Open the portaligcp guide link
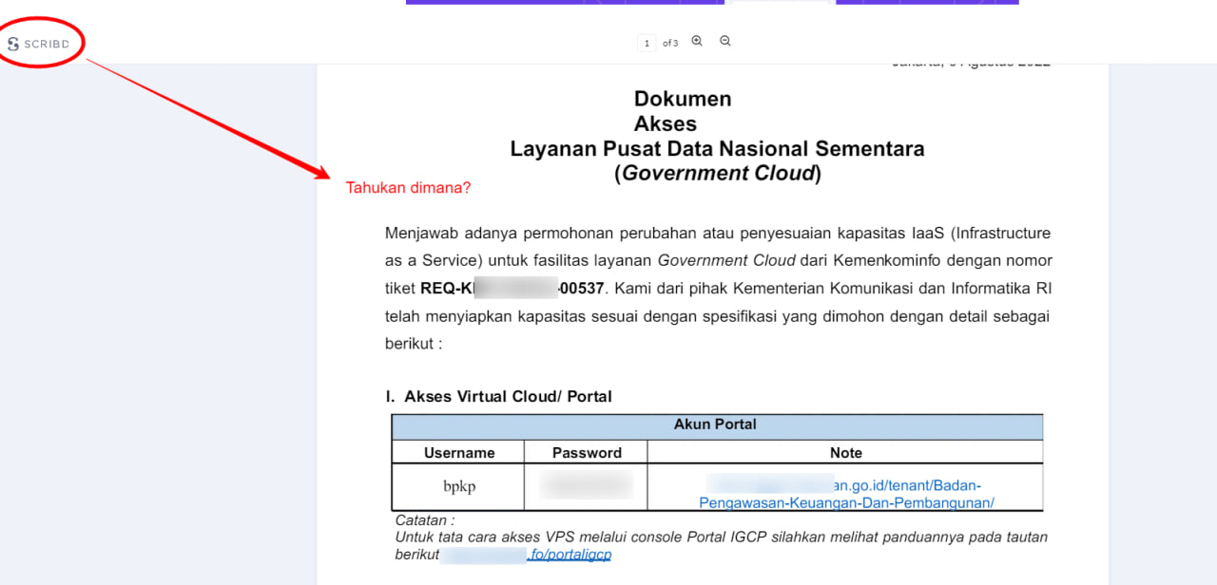Viewport: 1217px width, 585px height. [x=569, y=555]
